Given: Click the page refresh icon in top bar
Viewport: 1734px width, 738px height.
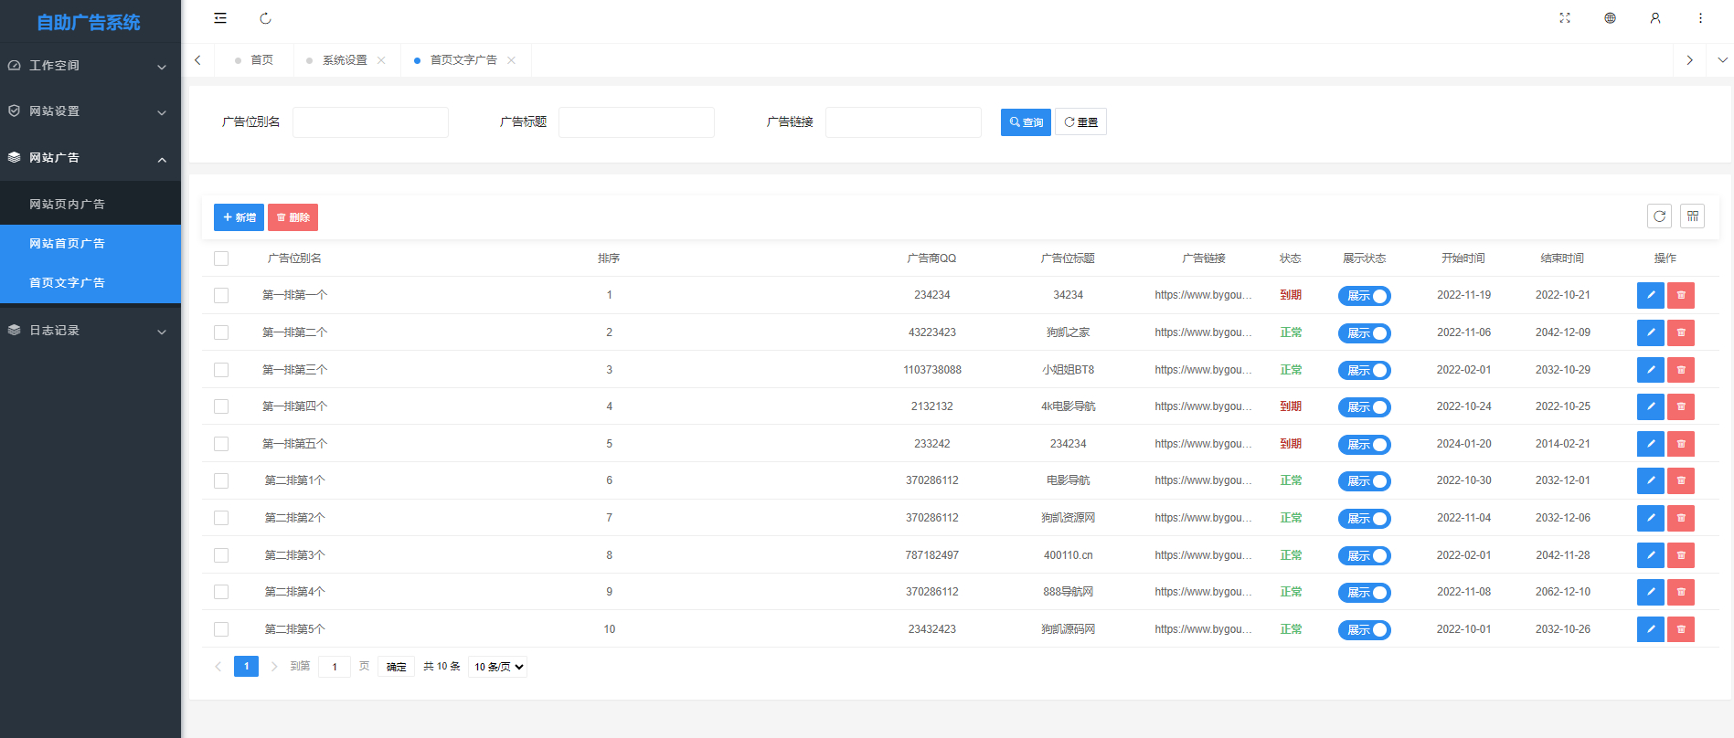Looking at the screenshot, I should (265, 18).
